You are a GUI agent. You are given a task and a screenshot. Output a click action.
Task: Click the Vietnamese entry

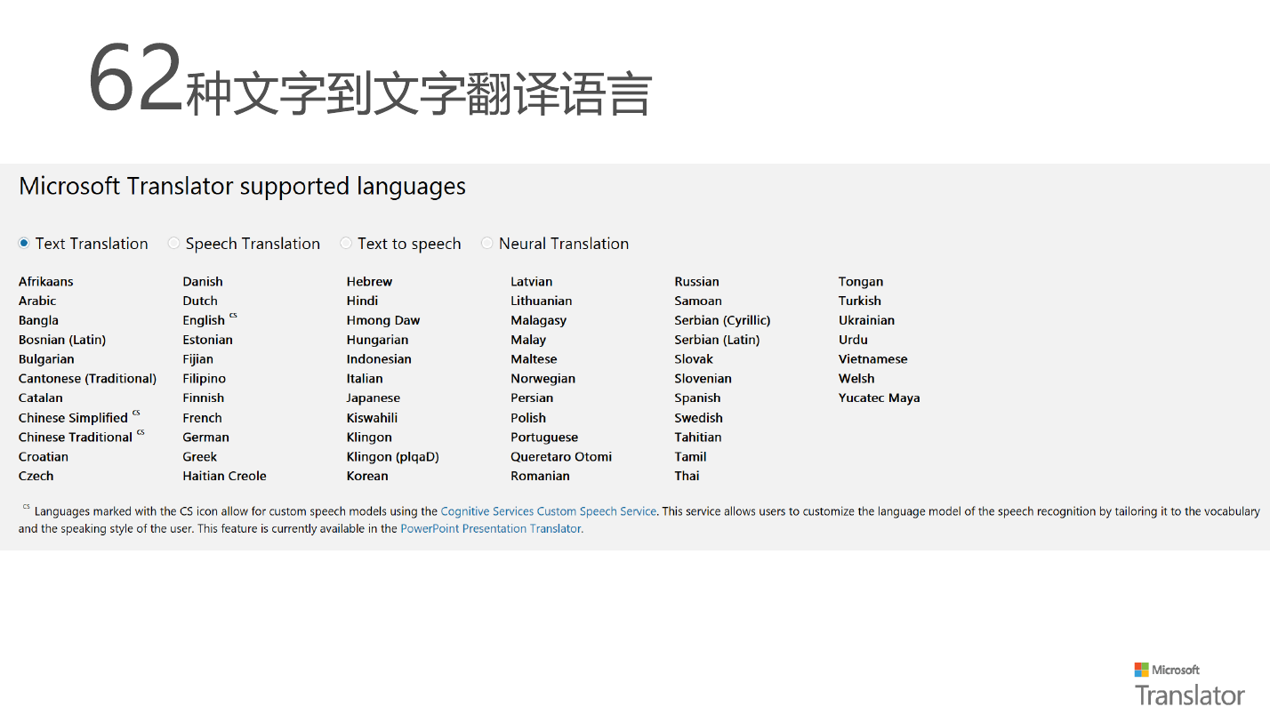coord(873,359)
